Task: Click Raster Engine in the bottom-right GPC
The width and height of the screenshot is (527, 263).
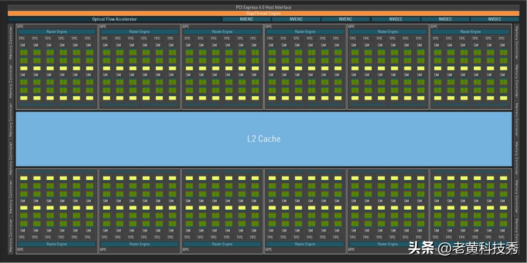Action: pos(470,244)
